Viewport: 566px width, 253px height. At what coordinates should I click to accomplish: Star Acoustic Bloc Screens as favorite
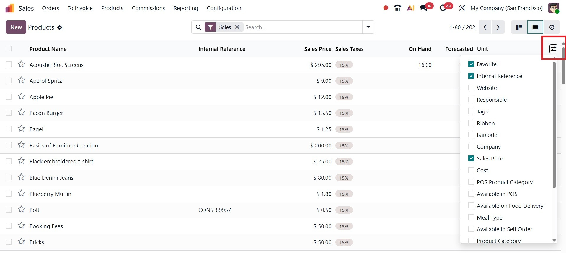[21, 64]
